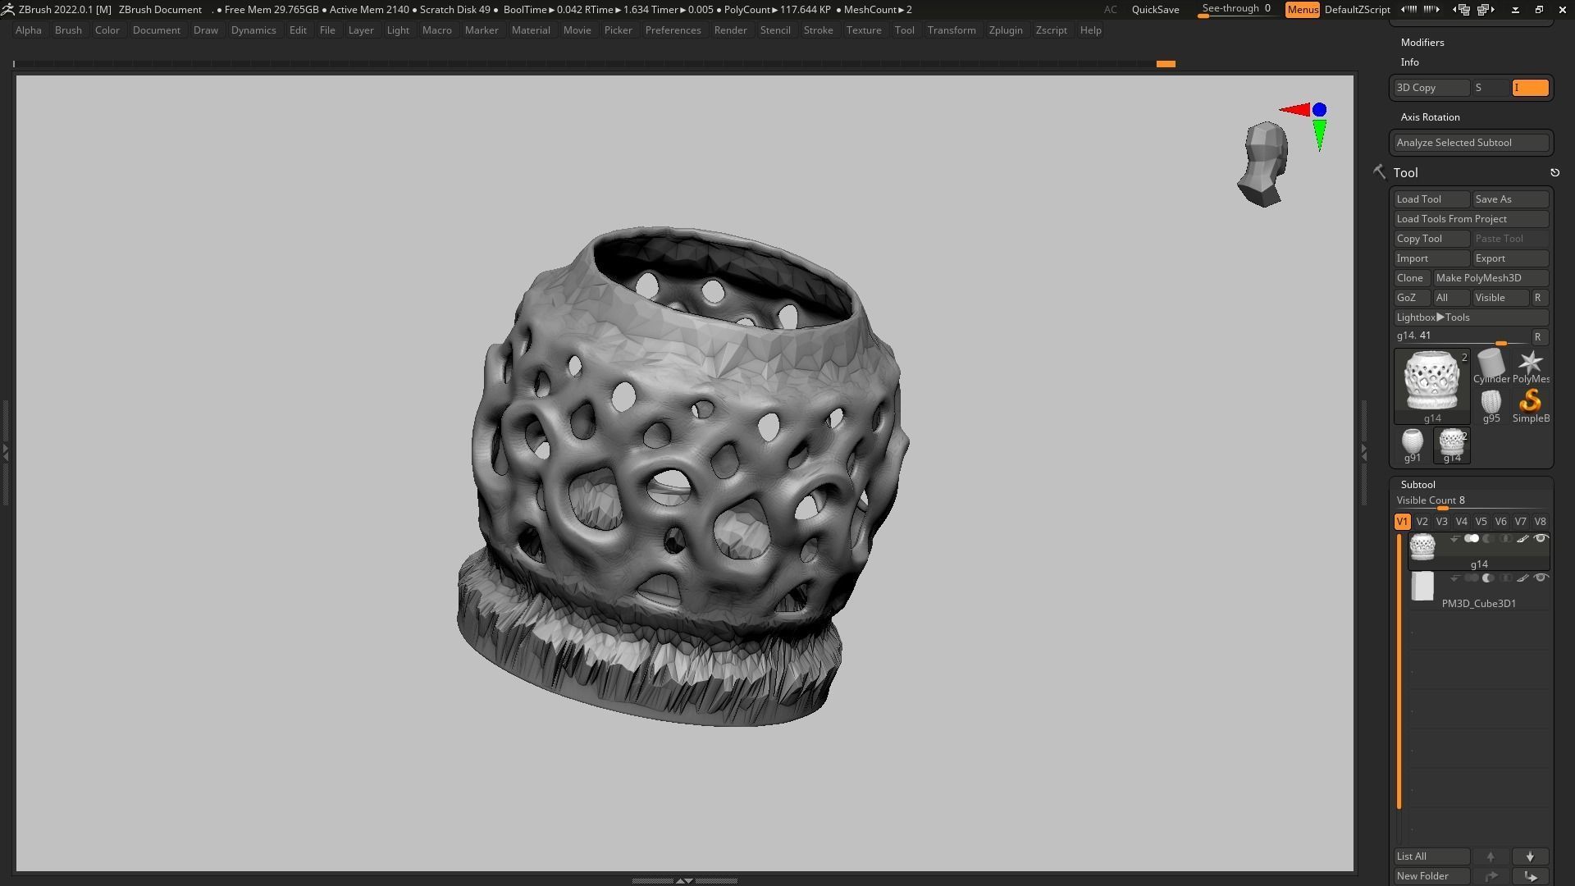Collapse the Subtool palette section

(x=1417, y=485)
